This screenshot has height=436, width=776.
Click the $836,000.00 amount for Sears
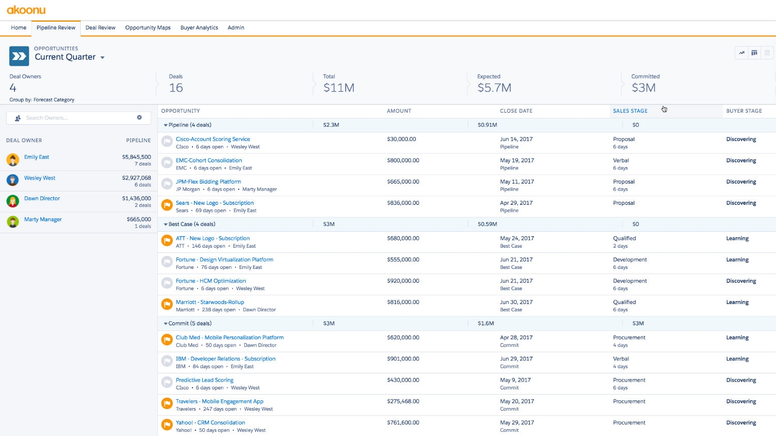[x=403, y=203]
